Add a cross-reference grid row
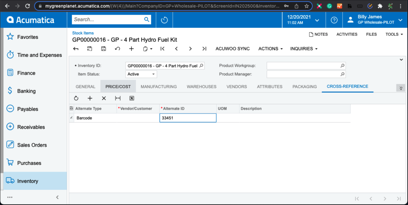The height and width of the screenshot is (205, 408). tap(90, 98)
